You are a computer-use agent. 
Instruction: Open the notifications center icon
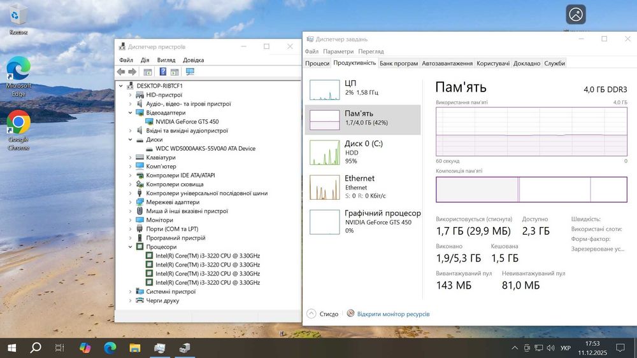point(620,348)
